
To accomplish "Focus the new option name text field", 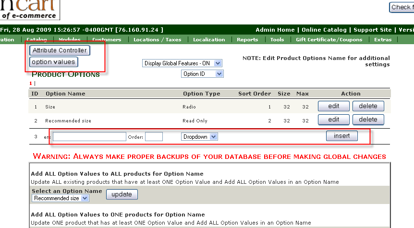I will [89, 137].
